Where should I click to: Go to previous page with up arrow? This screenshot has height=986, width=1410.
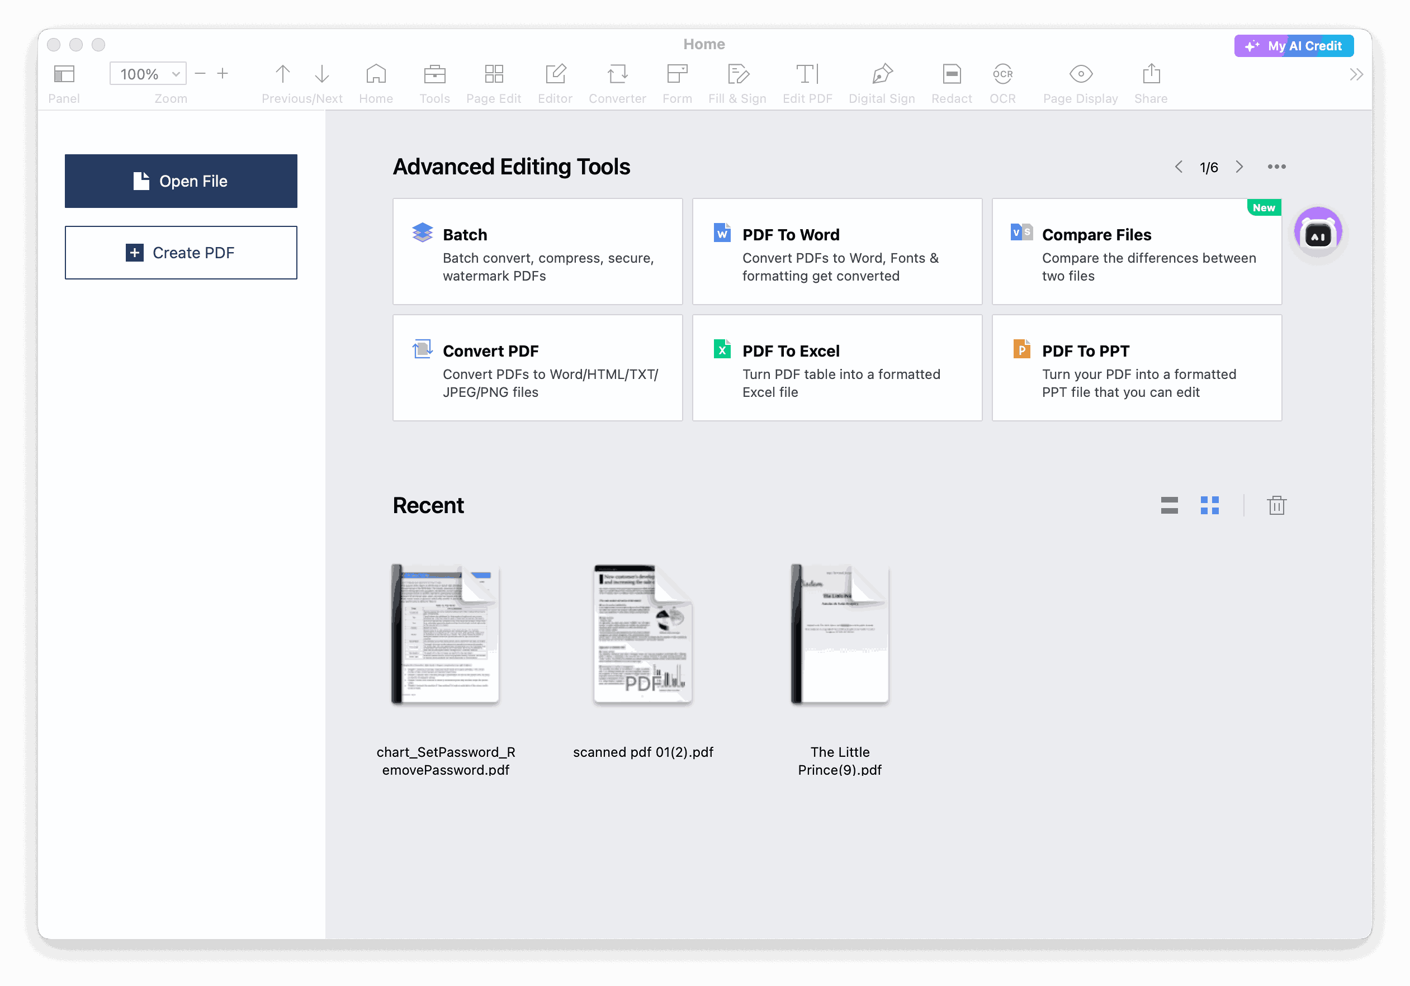(282, 74)
